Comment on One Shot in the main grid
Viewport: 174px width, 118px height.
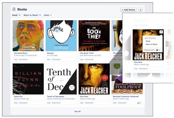[89, 103]
